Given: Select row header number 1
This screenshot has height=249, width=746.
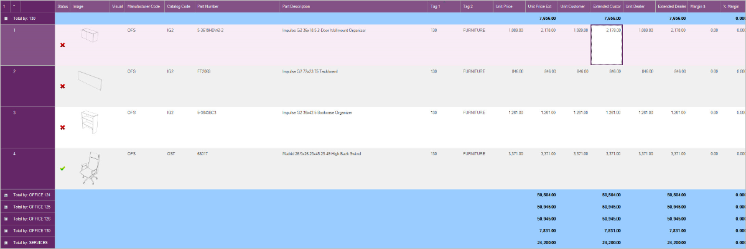Looking at the screenshot, I should [27, 45].
